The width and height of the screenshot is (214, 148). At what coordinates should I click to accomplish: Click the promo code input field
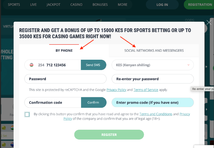tap(152, 102)
